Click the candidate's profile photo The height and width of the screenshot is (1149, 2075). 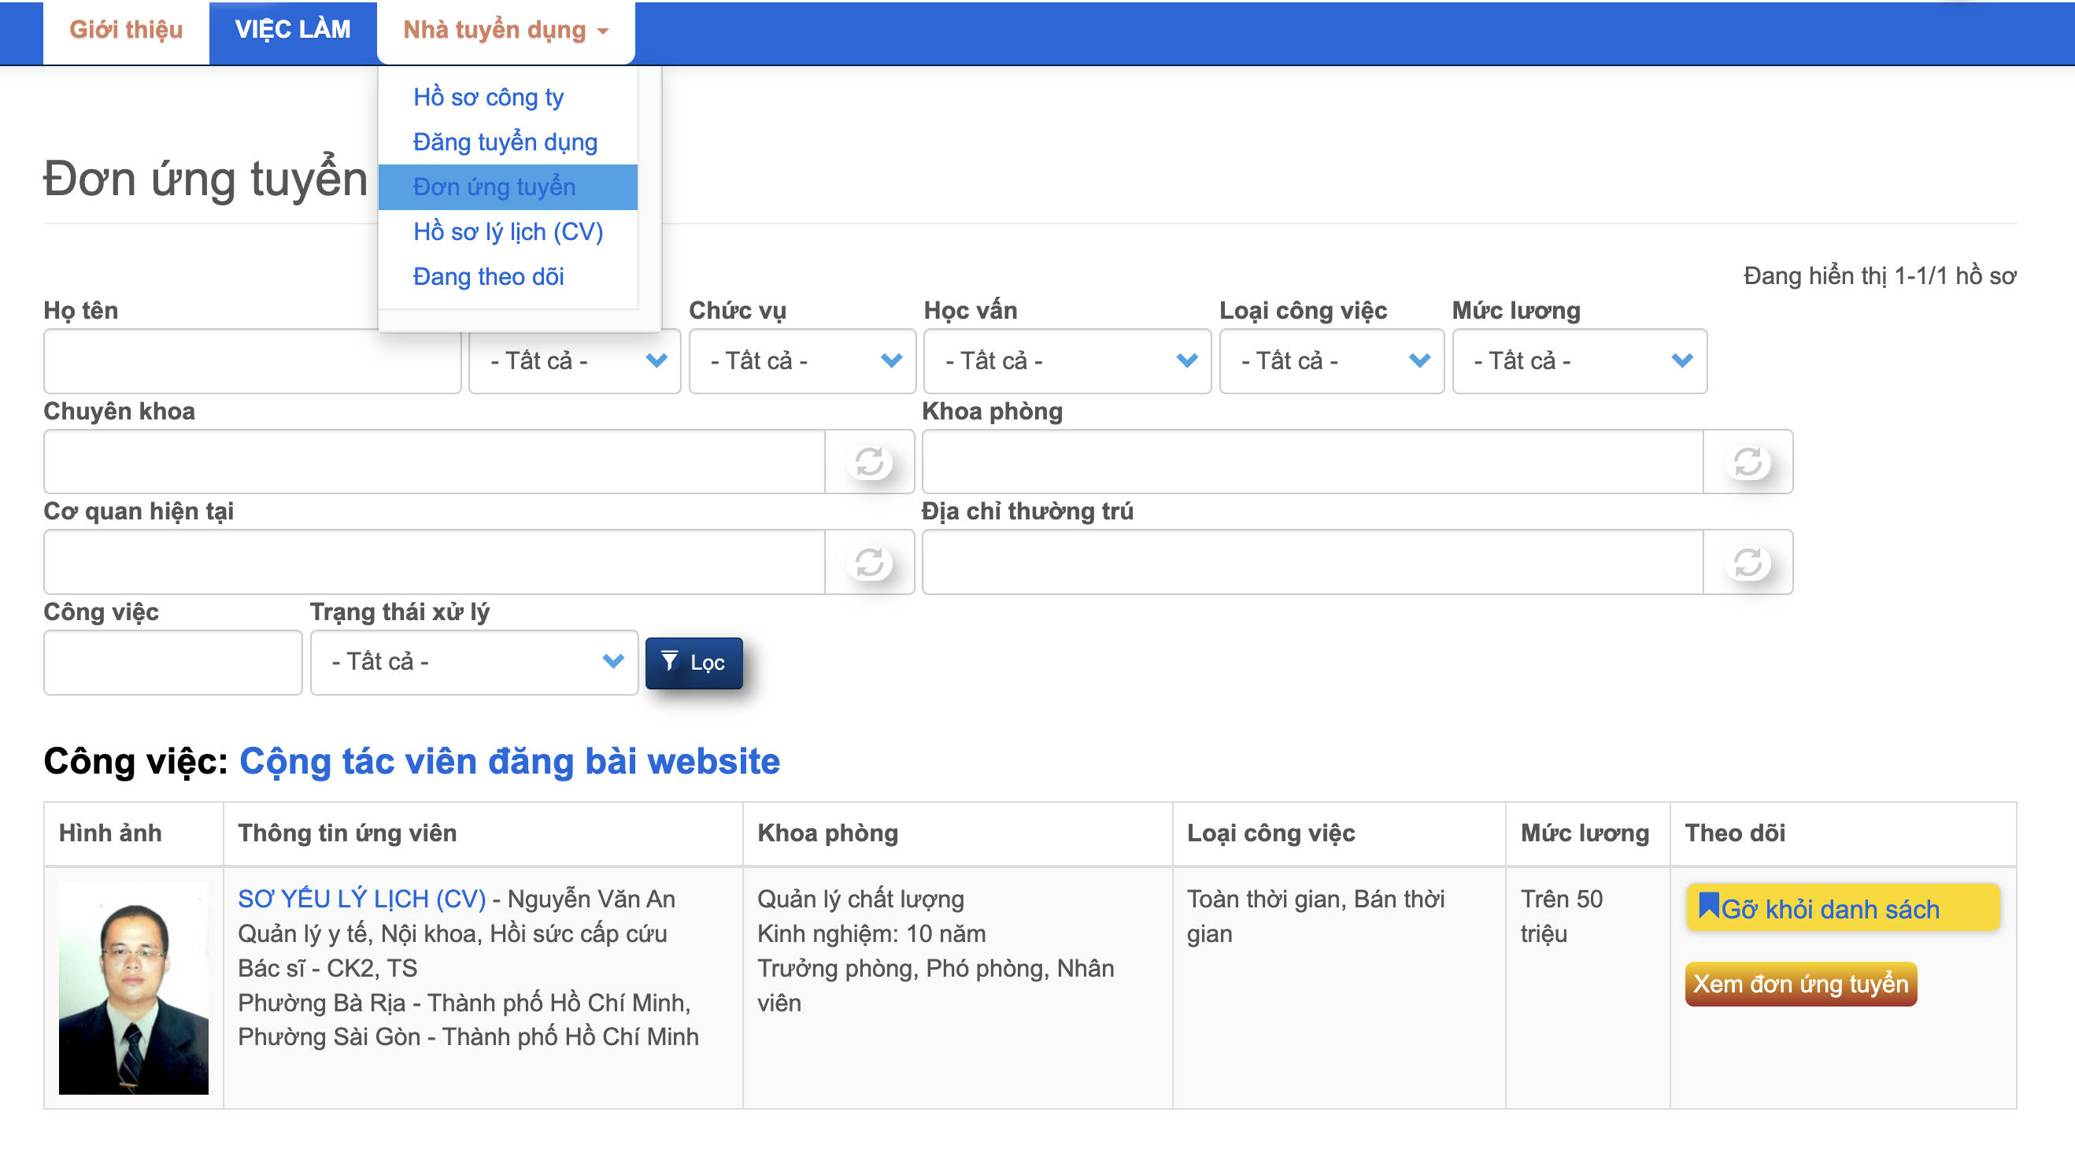click(134, 988)
